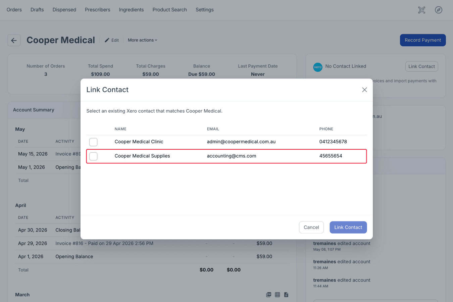Viewport: 453px width, 302px height.
Task: Click phone number 0412345678
Action: (333, 142)
